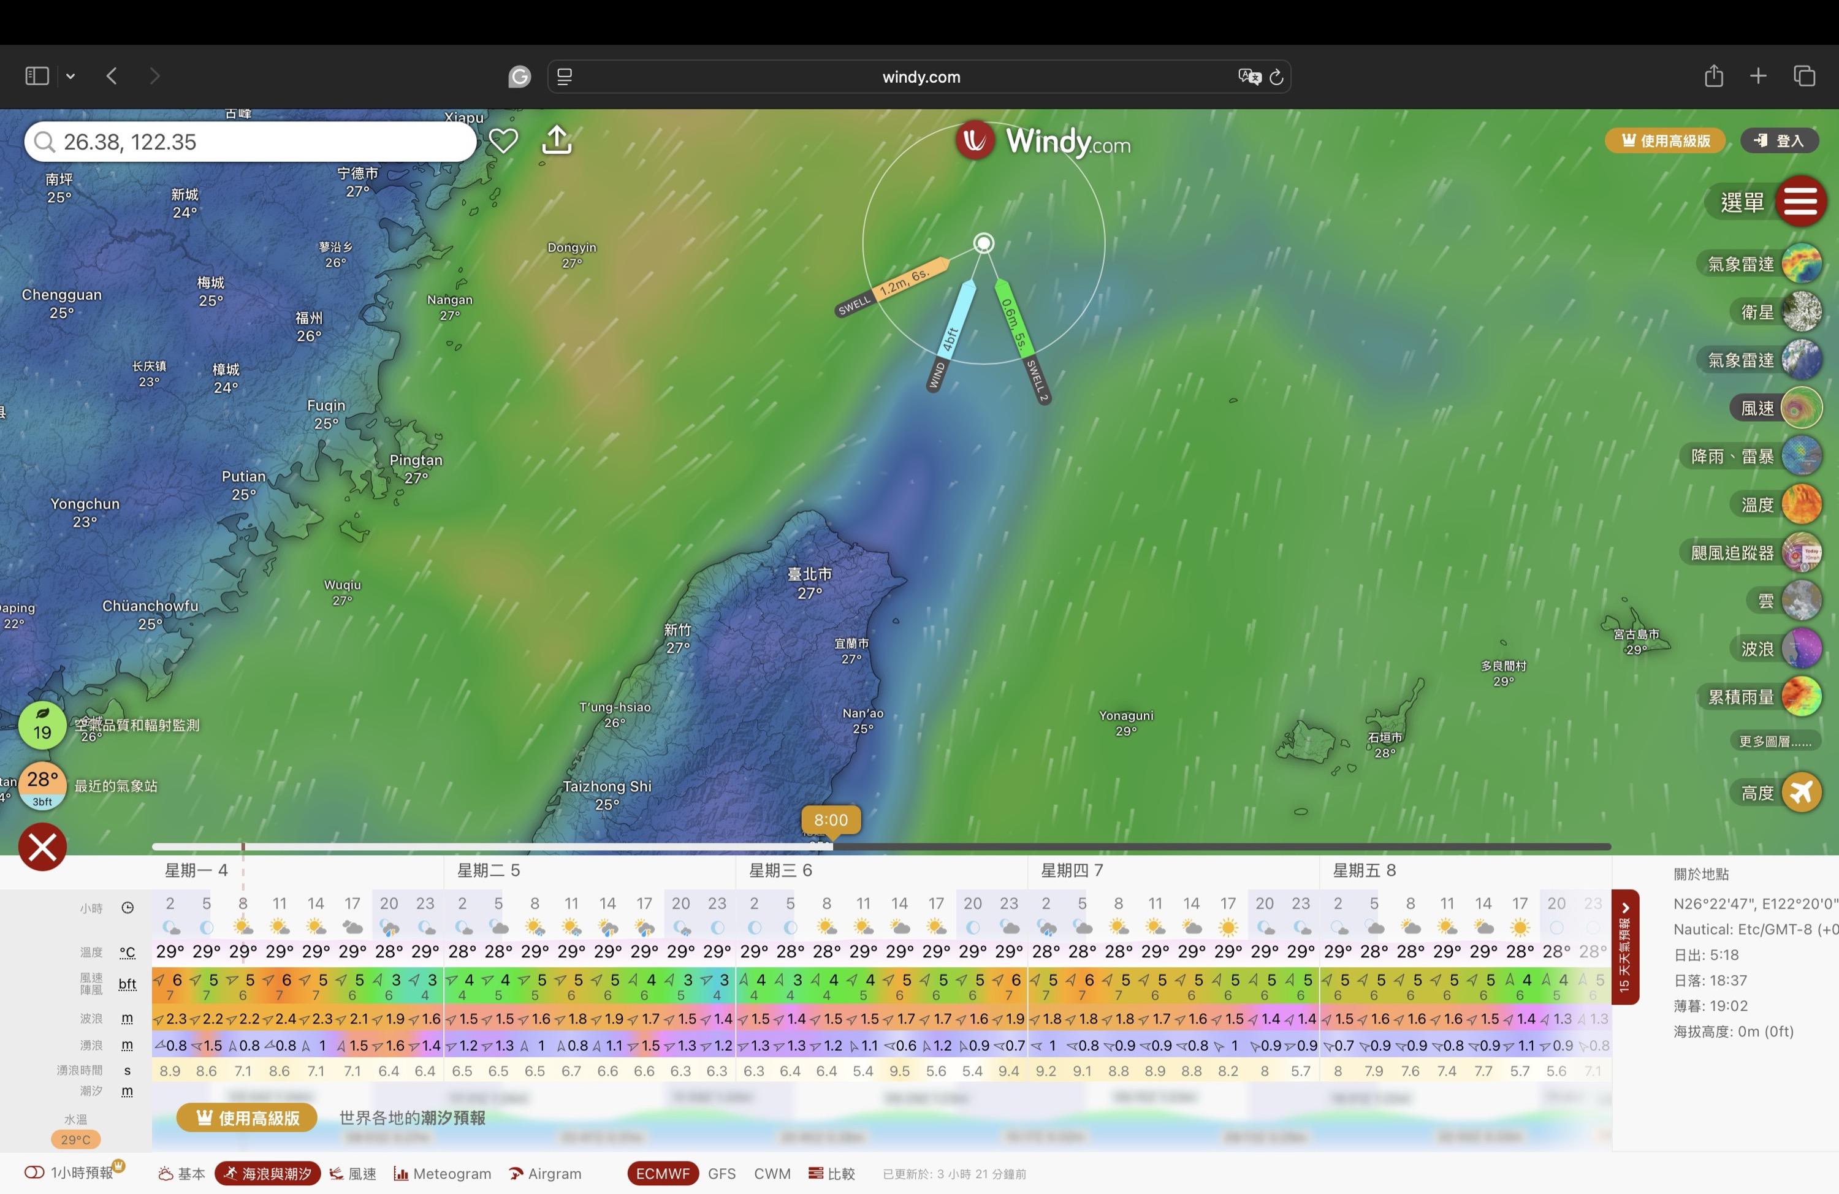The height and width of the screenshot is (1194, 1839).
Task: Click the share upload icon beside search
Action: click(557, 140)
